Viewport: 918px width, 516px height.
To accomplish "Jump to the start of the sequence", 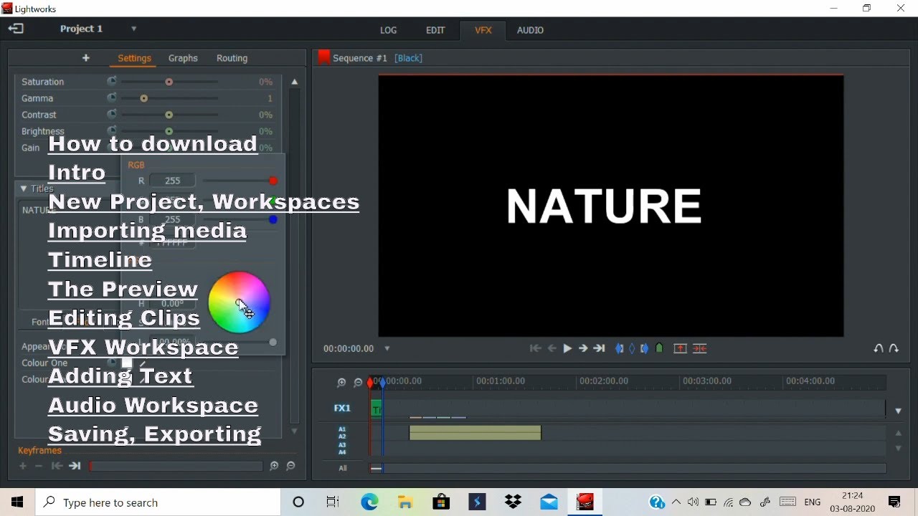I will [535, 349].
